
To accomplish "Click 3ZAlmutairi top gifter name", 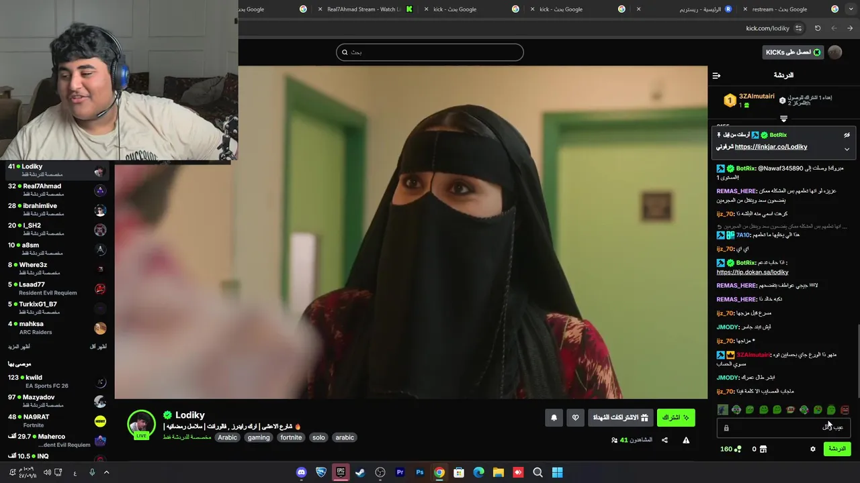I will 757,97.
